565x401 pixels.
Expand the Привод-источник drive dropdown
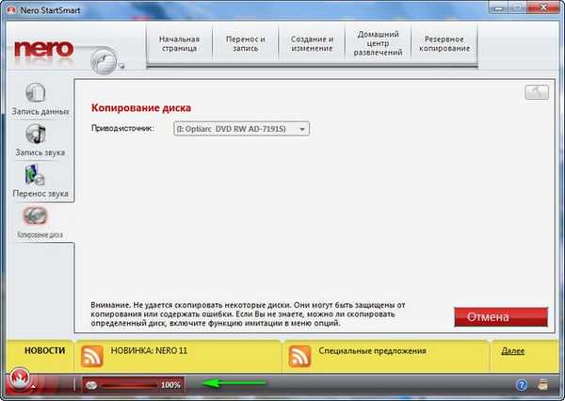click(241, 129)
